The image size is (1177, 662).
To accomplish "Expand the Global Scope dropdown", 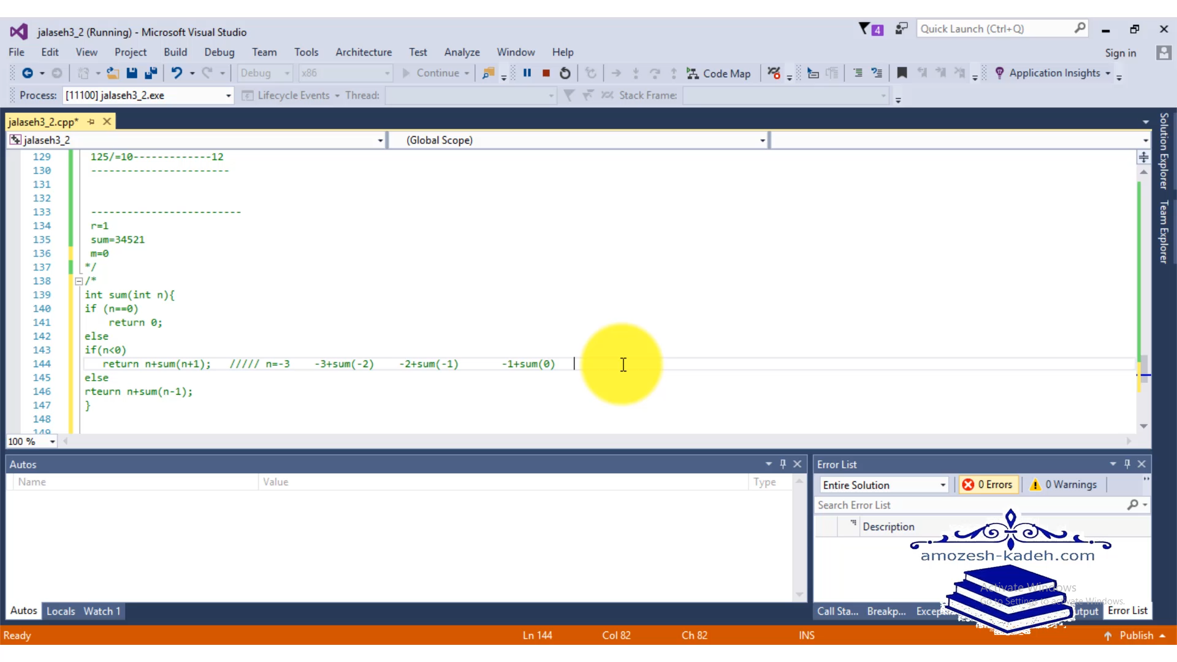I will [x=763, y=140].
